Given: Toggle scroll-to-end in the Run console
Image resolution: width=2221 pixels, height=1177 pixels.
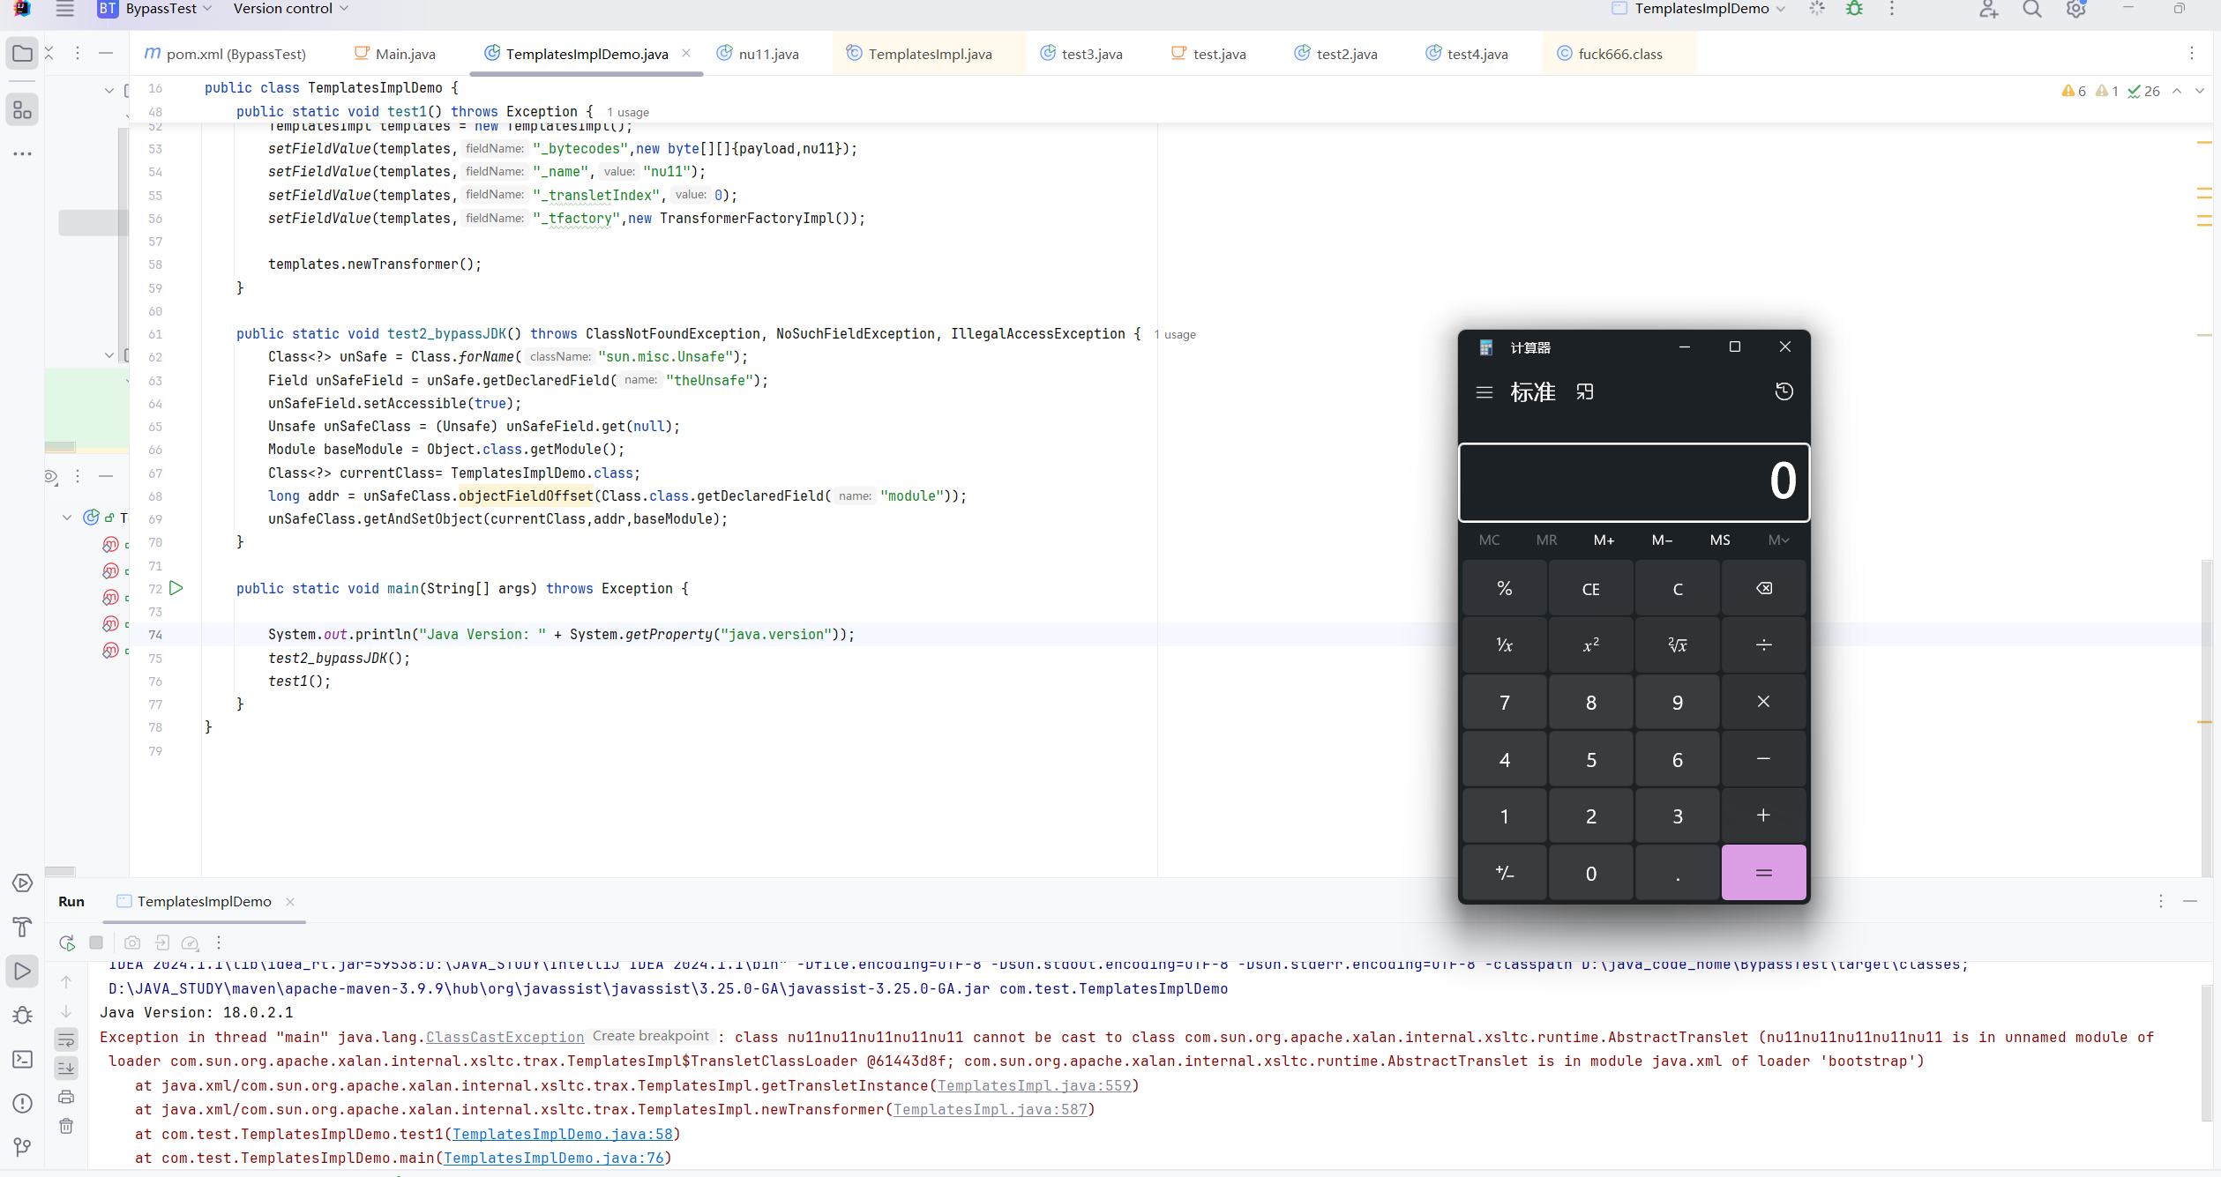Looking at the screenshot, I should click(66, 1069).
